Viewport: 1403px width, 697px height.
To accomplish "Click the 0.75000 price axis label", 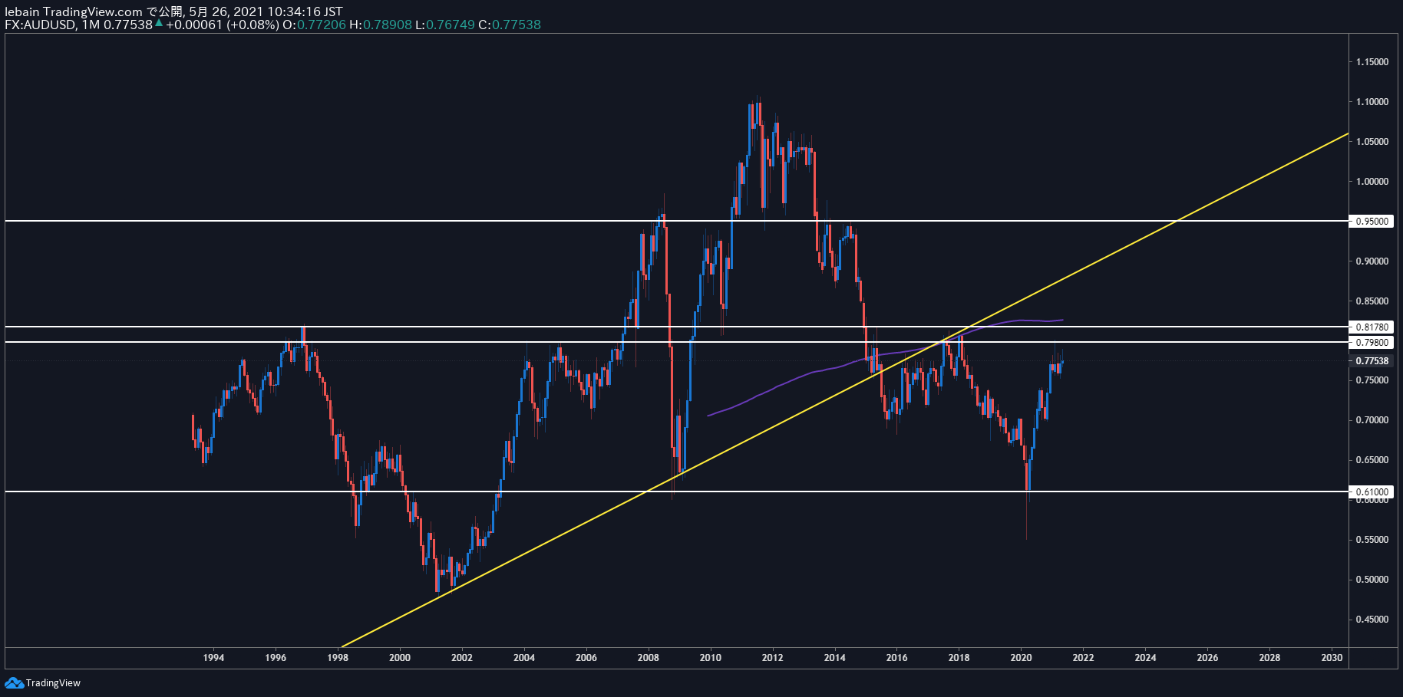I will click(x=1372, y=380).
